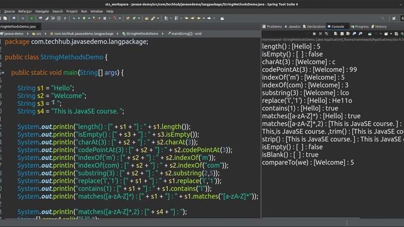Click the javase-demo breadcrumb item
Image resolution: width=404 pixels, height=227 pixels.
point(13,33)
